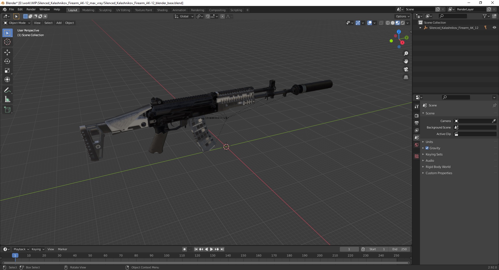
Task: Open World properties tab
Action: (417, 145)
